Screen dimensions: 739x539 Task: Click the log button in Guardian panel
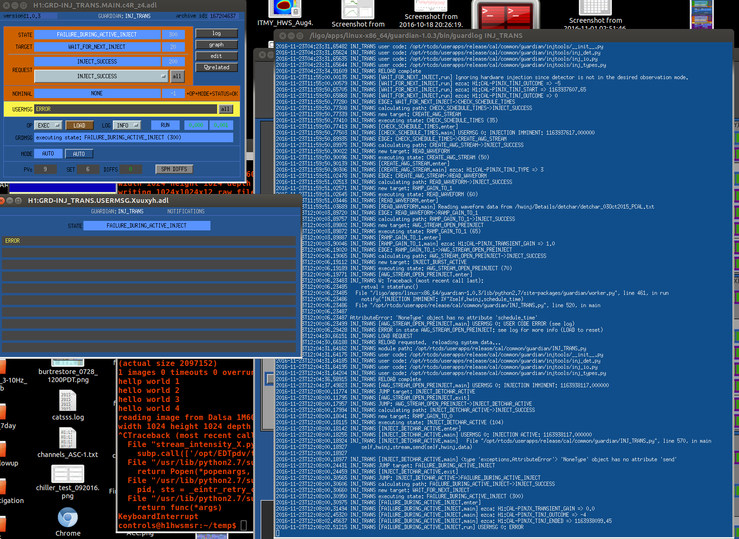(x=217, y=33)
